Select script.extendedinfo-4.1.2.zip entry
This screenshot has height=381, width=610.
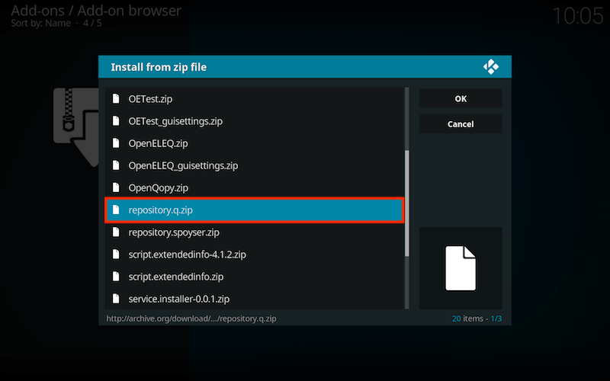click(x=255, y=255)
